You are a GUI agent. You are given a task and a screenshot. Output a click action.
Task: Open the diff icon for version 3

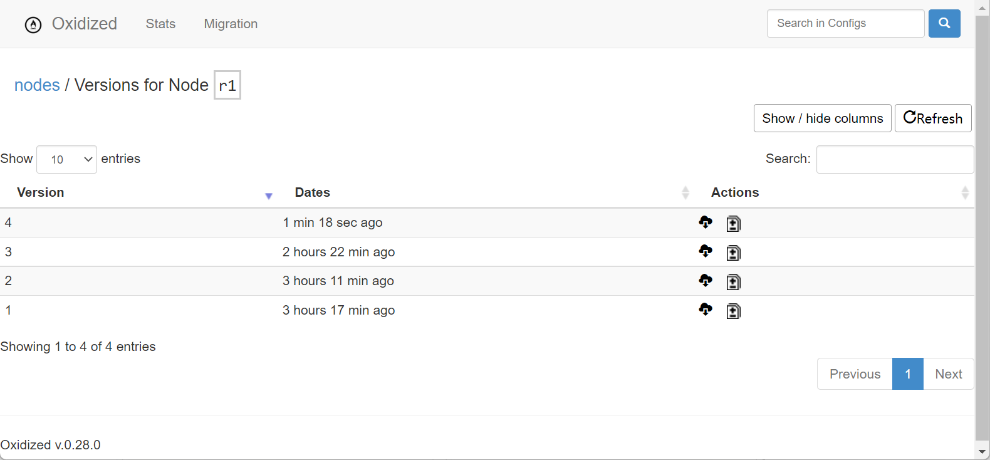click(733, 253)
